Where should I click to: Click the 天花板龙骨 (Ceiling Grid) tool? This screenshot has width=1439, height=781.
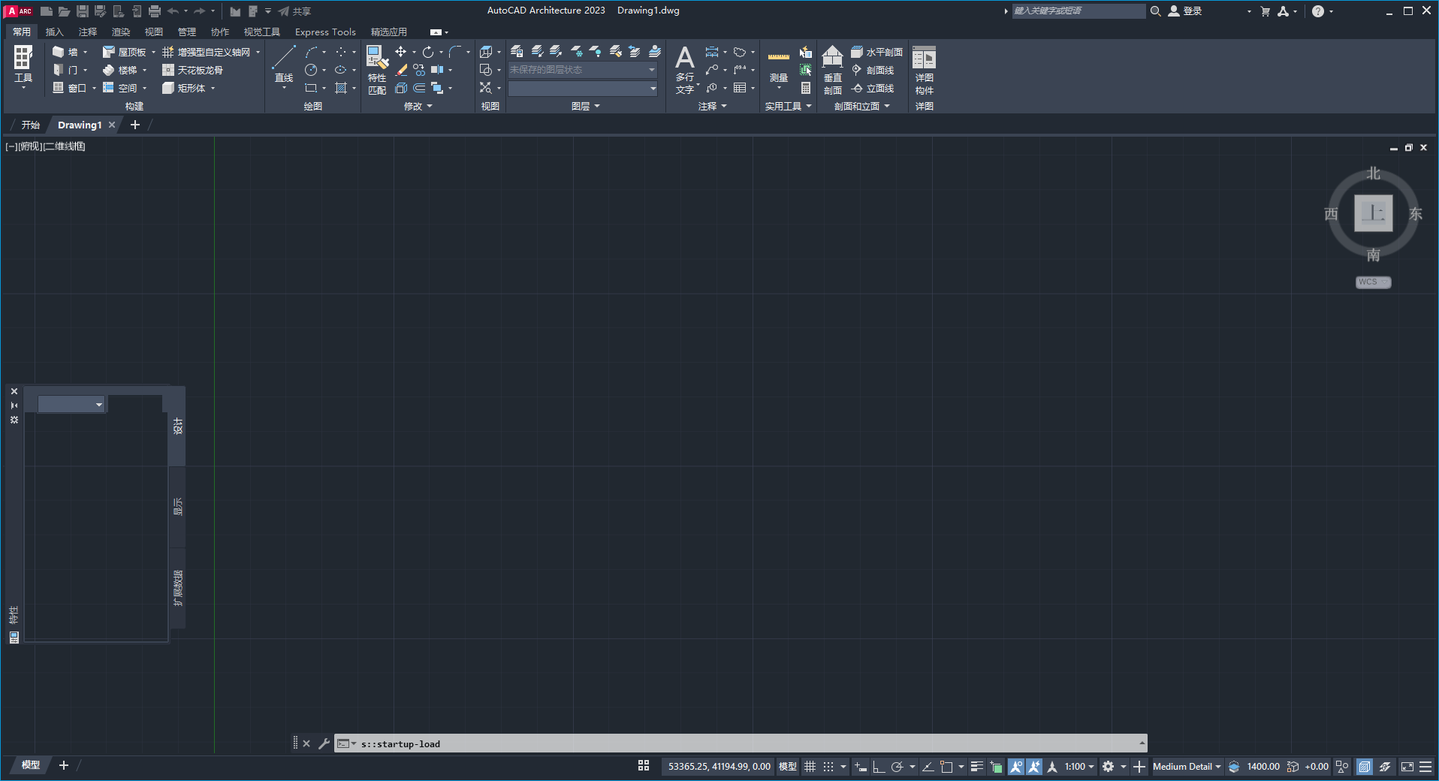tap(192, 70)
